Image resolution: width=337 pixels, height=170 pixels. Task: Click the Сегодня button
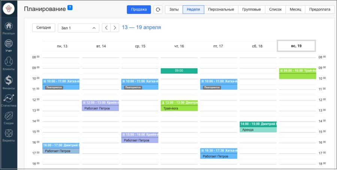click(43, 28)
